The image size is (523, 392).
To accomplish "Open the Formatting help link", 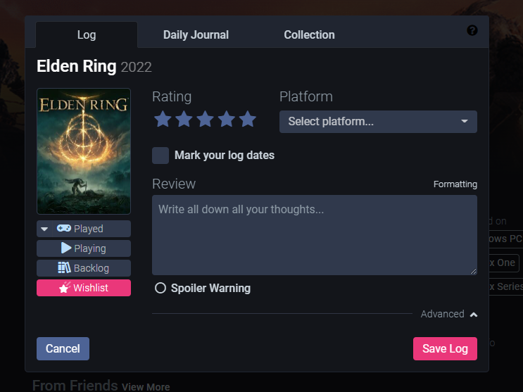I will click(455, 184).
